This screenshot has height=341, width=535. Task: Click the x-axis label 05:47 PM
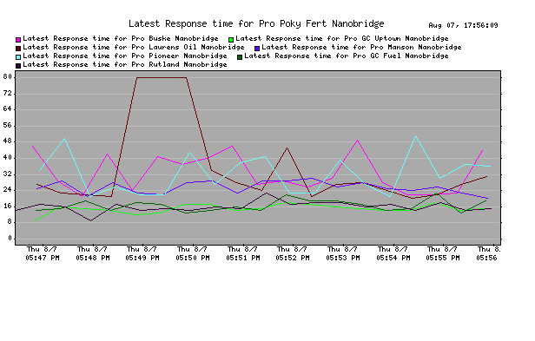[x=43, y=258]
